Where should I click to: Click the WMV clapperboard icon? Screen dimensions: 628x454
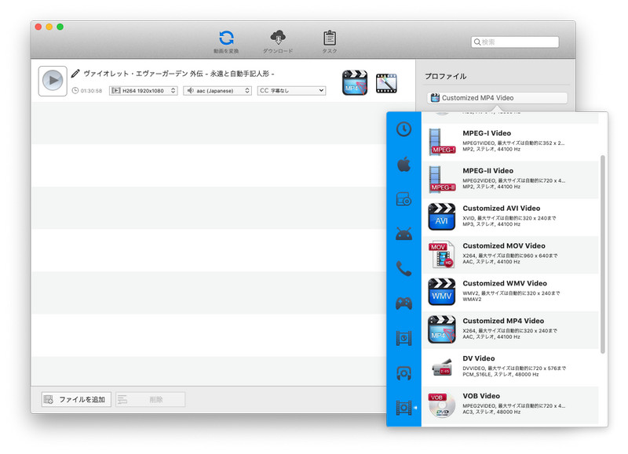442,292
